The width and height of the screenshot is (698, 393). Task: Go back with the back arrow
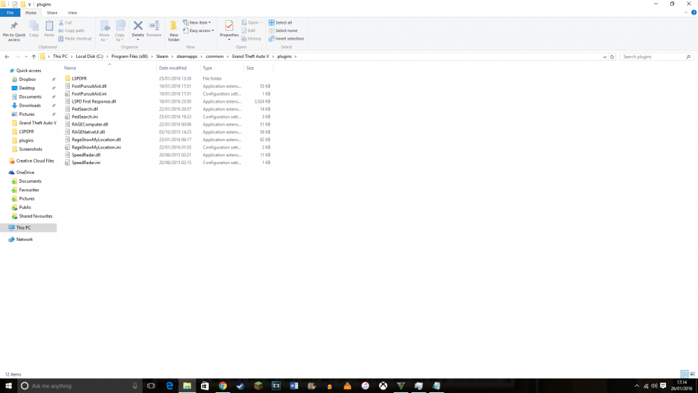tap(7, 57)
